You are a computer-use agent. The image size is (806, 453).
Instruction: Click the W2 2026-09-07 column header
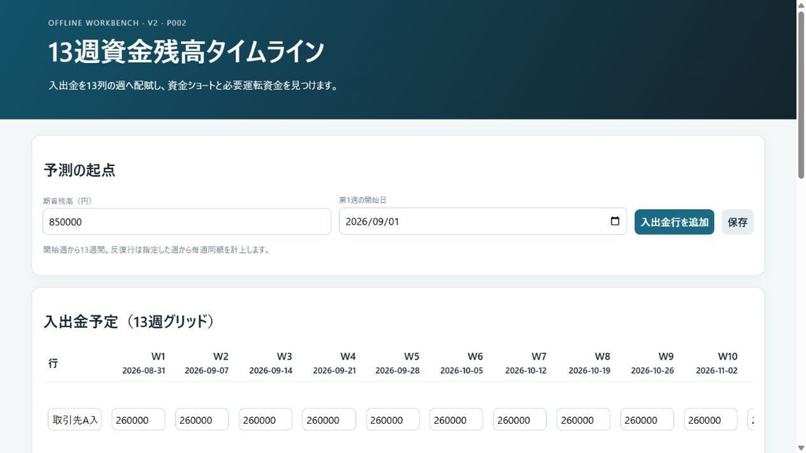(207, 363)
